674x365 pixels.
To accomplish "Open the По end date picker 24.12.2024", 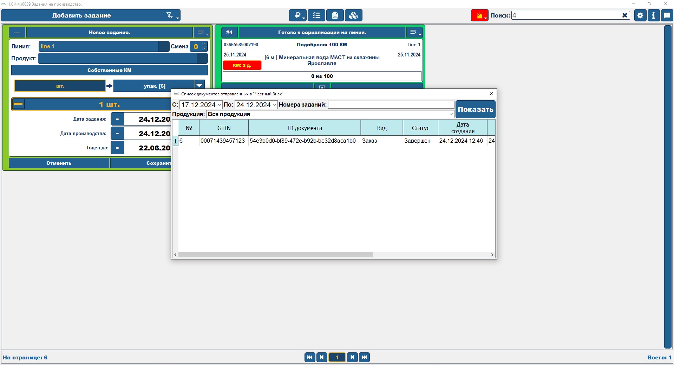I will (x=256, y=105).
